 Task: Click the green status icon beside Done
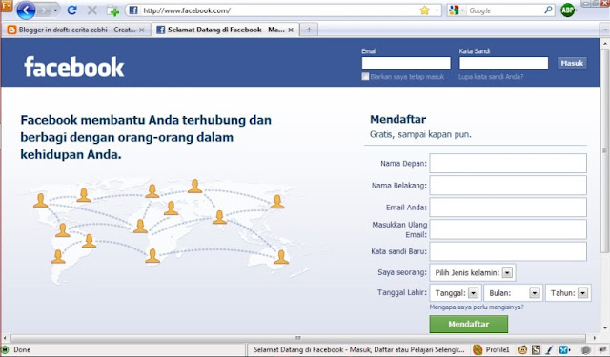click(x=6, y=349)
